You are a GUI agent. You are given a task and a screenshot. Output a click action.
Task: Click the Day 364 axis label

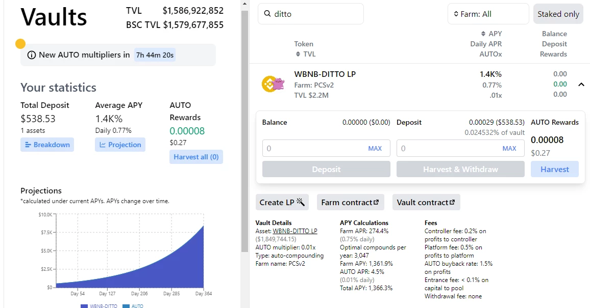204,293
